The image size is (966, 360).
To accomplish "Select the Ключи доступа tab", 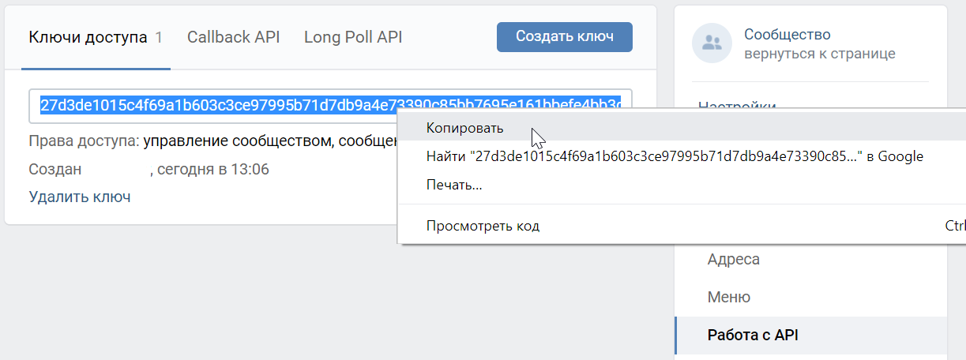I will pyautogui.click(x=88, y=37).
